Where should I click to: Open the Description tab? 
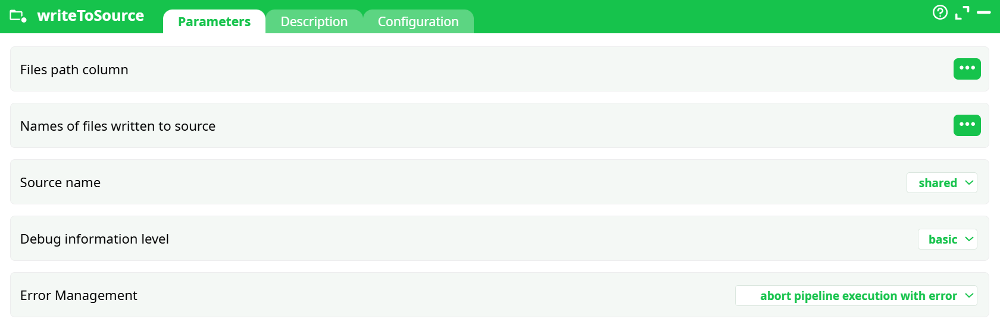coord(314,22)
